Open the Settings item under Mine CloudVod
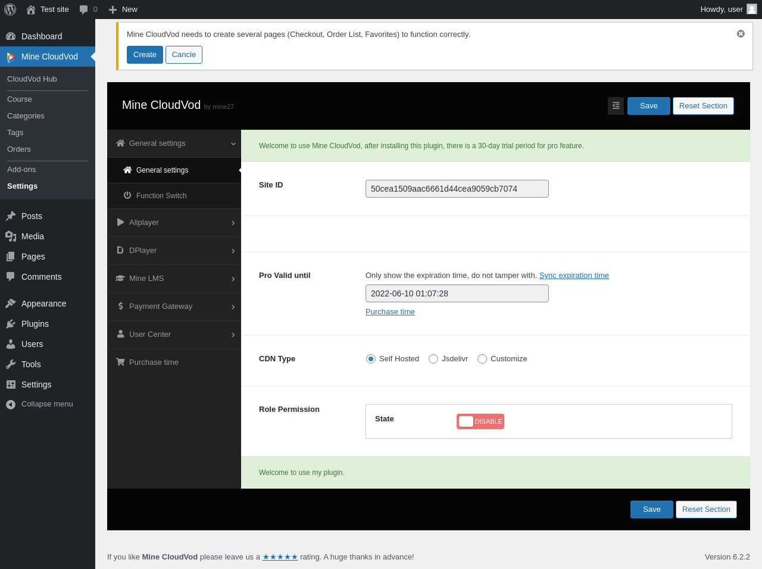Viewport: 762px width, 569px height. click(22, 186)
